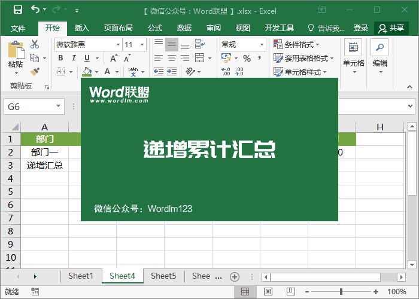The width and height of the screenshot is (419, 299).
Task: Click the Save icon in title bar
Action: click(17, 10)
